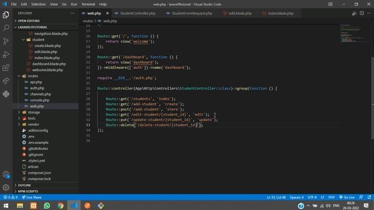Viewport: 374px width, 210px height.
Task: Click errors and warnings count in status bar
Action: click(x=11, y=197)
